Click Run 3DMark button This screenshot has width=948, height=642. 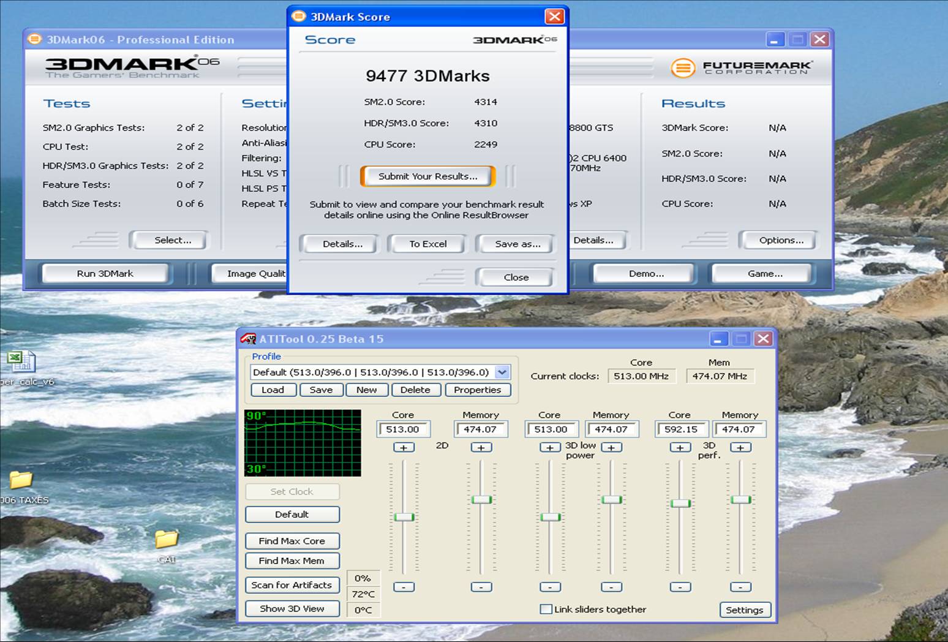(105, 273)
